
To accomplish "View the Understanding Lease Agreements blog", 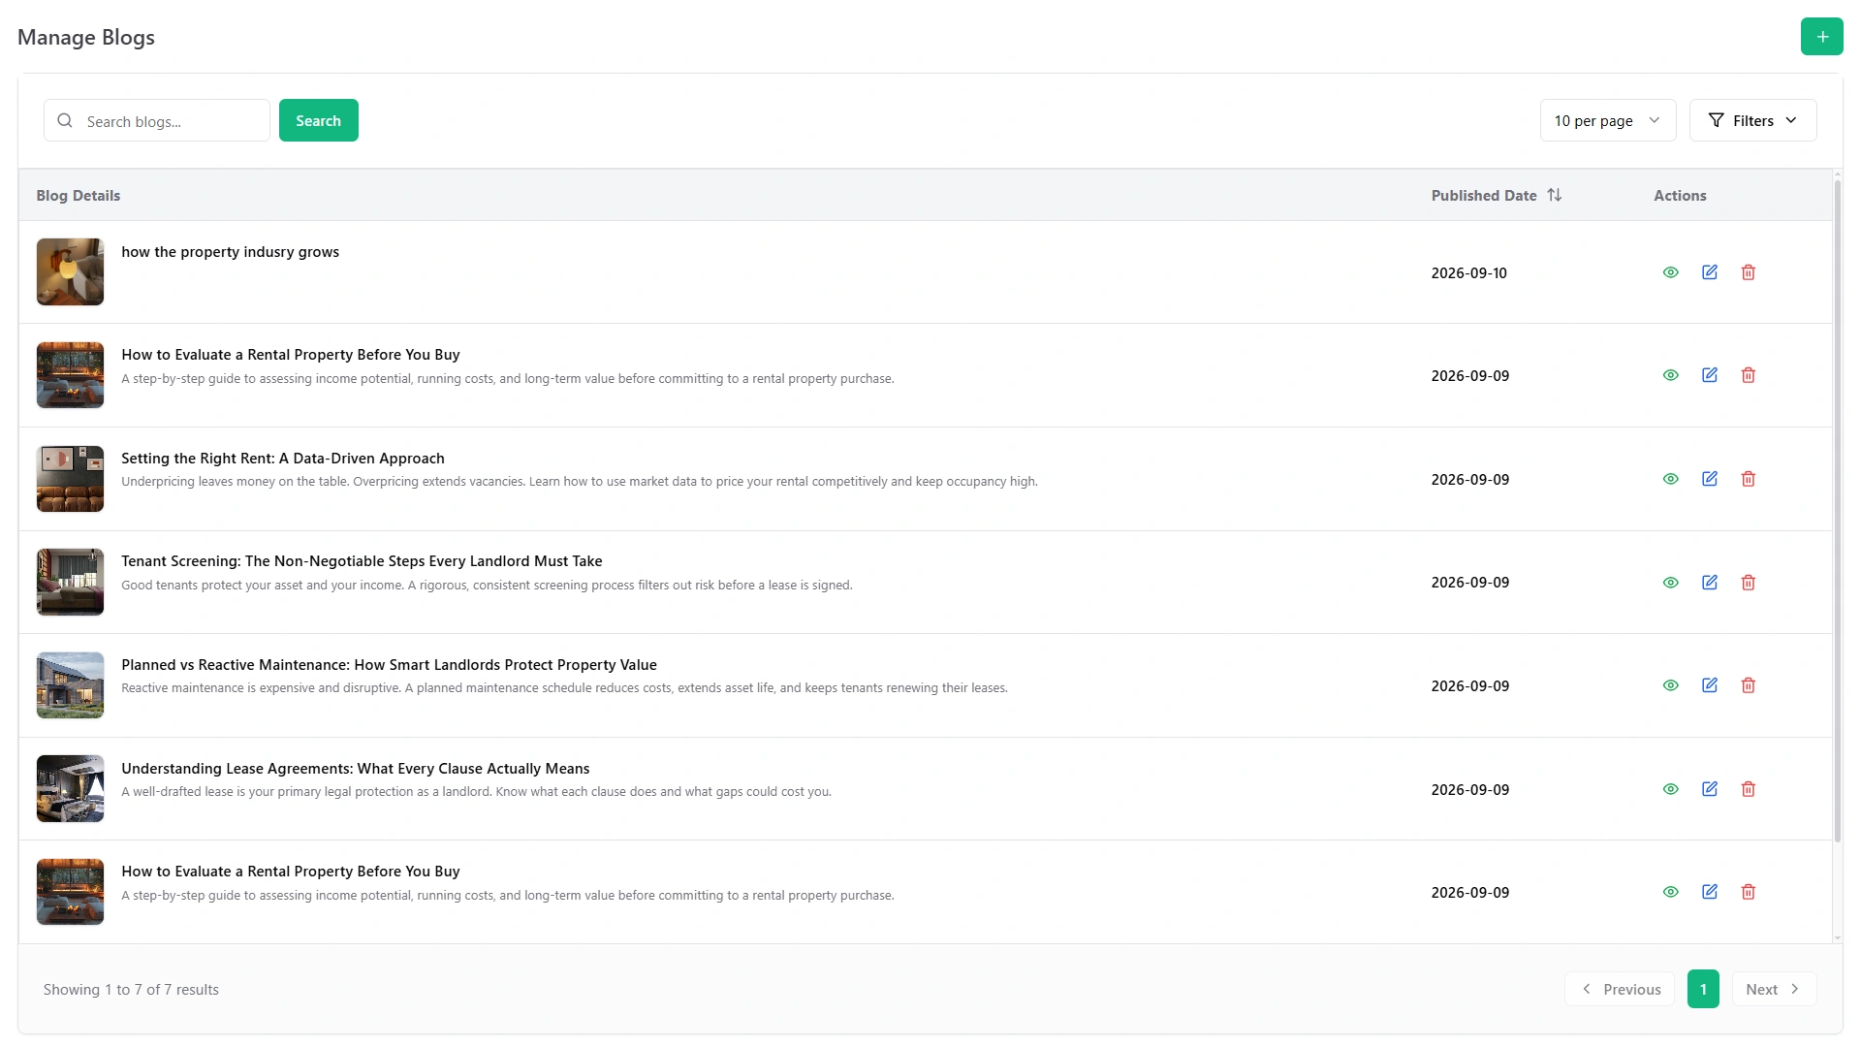I will click(1670, 789).
